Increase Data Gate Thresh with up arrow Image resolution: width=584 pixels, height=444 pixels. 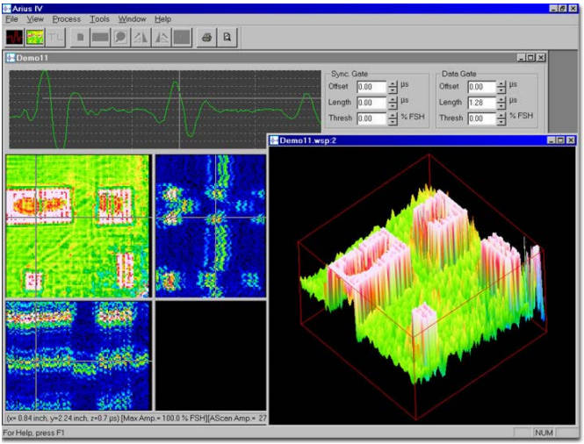501,116
